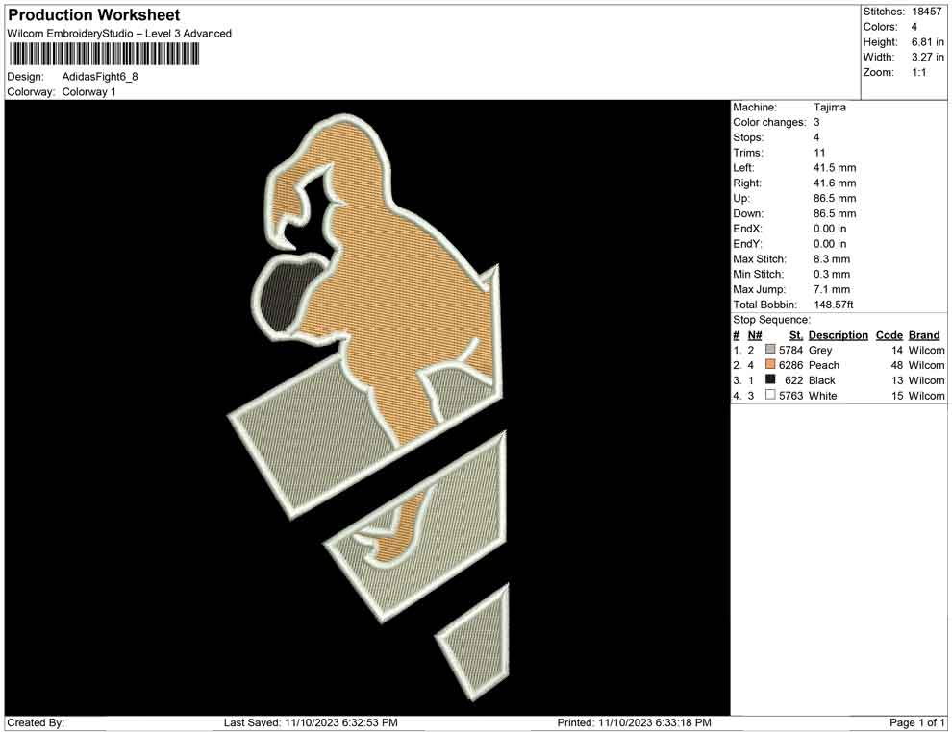Click the Zoom value '1:1'
This screenshot has width=952, height=732.
[919, 72]
